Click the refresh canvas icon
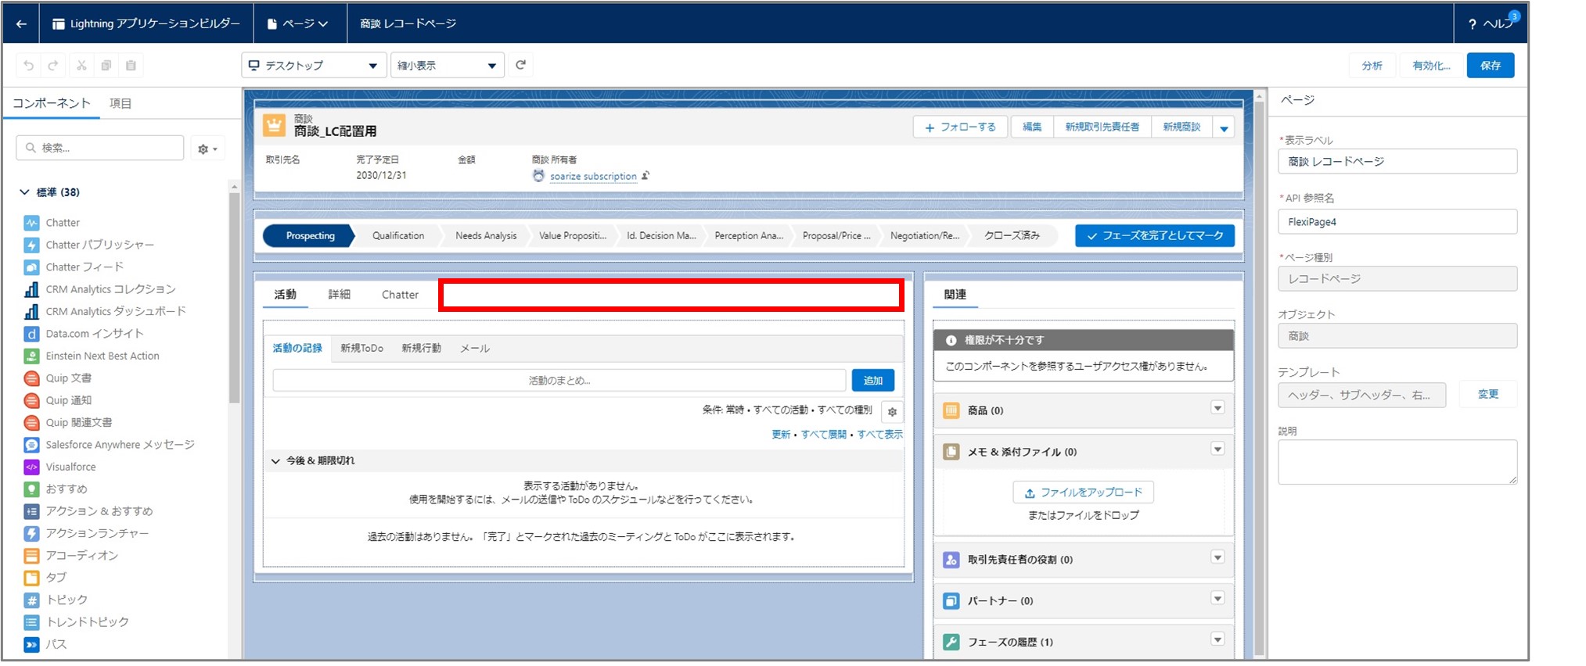1586x666 pixels. coord(520,65)
